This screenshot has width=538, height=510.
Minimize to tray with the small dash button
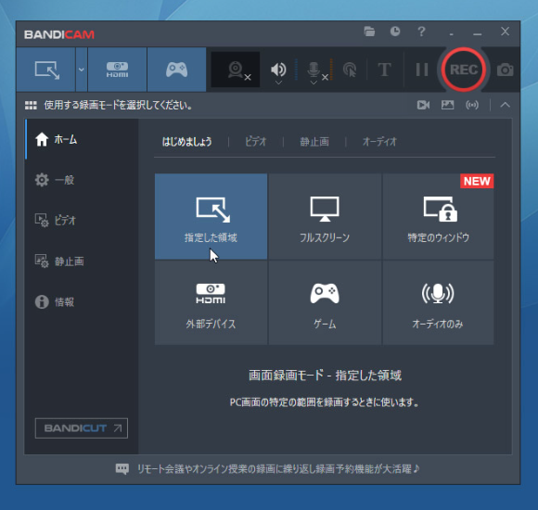pos(451,34)
